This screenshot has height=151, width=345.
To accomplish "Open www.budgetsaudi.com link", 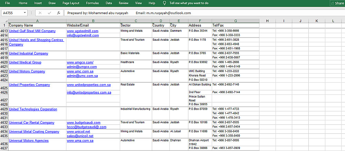I will (83, 123).
